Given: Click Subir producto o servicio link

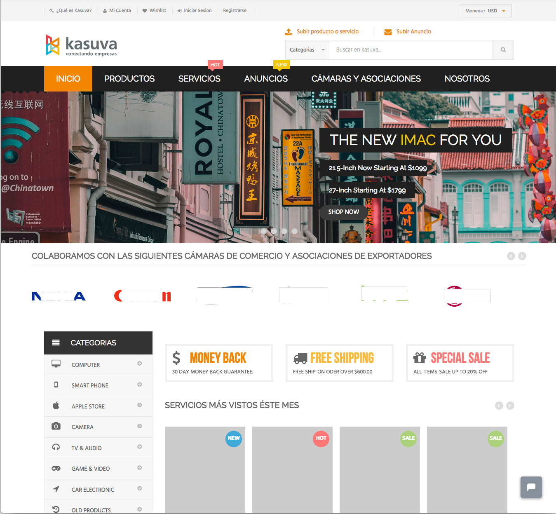Looking at the screenshot, I should coord(328,32).
